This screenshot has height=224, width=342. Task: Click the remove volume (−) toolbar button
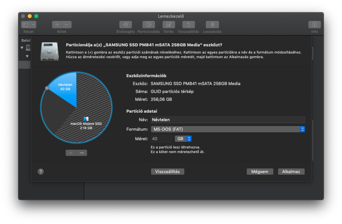point(67,25)
